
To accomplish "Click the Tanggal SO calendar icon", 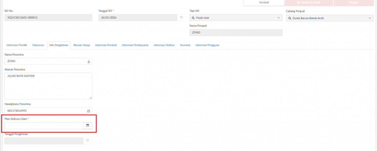I will 181,18.
